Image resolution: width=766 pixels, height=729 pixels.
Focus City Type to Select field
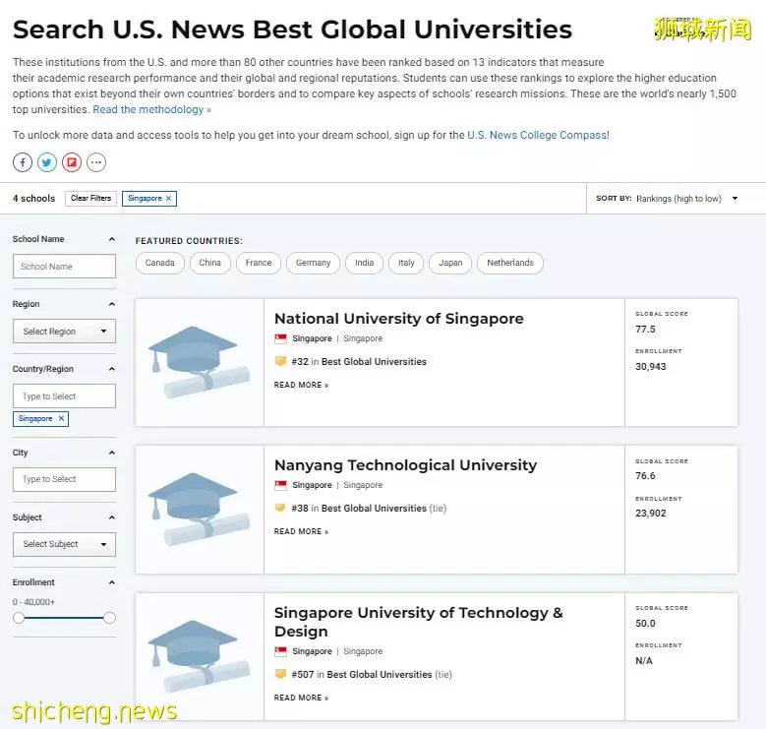point(65,479)
